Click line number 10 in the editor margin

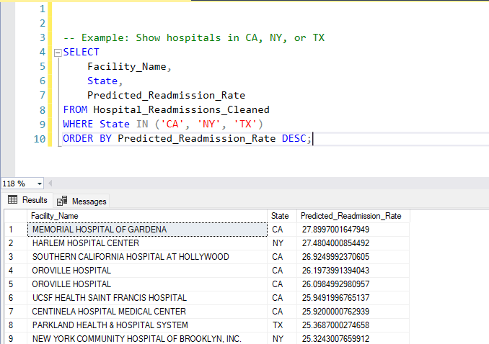coord(40,139)
